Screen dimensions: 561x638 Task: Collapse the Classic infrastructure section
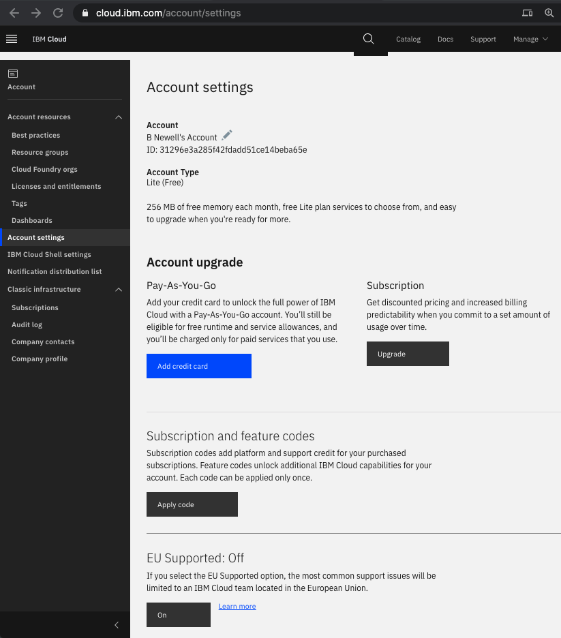119,290
